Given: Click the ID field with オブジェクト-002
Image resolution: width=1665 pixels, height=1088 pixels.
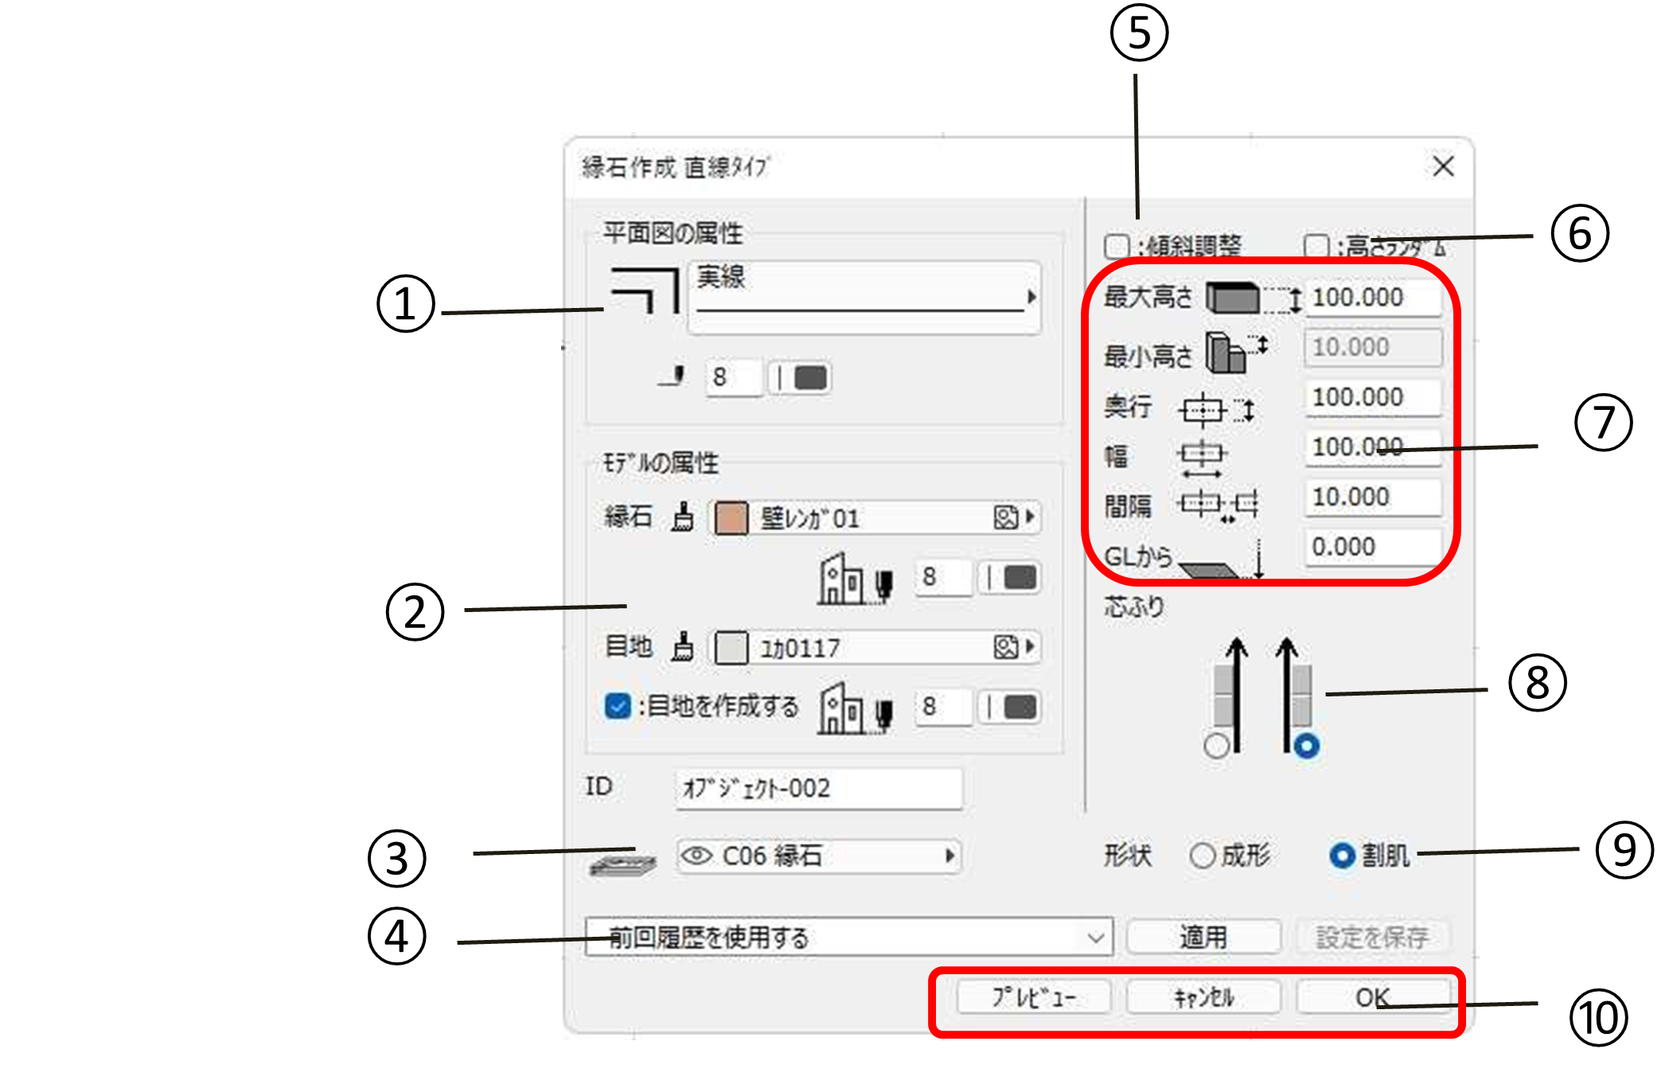Looking at the screenshot, I should (819, 788).
